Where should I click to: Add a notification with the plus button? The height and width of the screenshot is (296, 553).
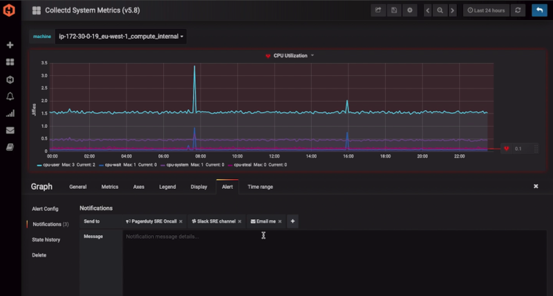coord(292,221)
